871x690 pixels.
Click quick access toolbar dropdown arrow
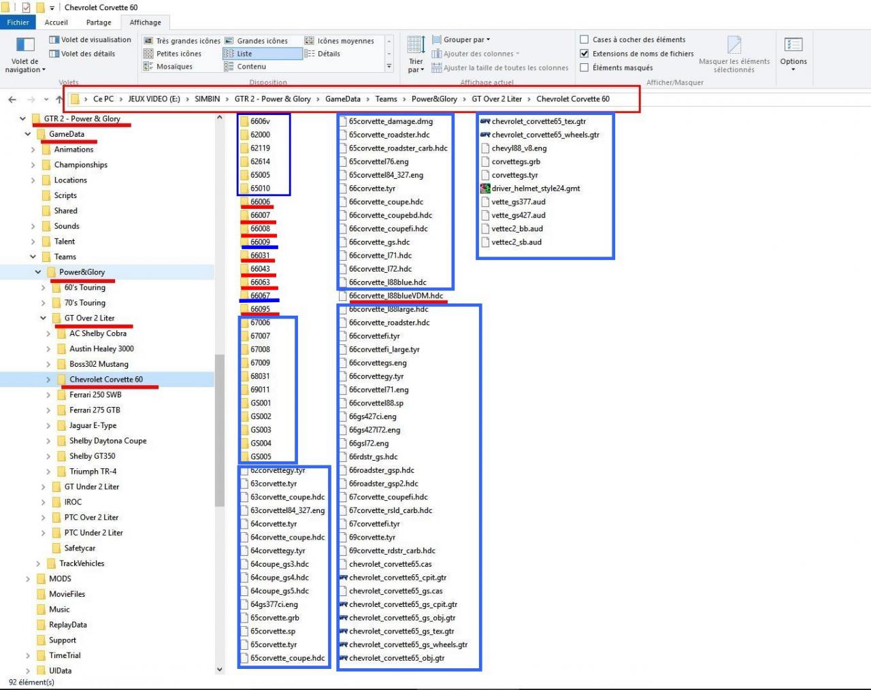tap(52, 8)
